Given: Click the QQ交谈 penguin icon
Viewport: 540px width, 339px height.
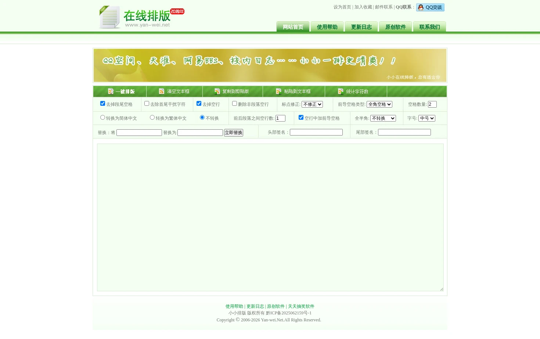Looking at the screenshot, I should click(x=421, y=7).
